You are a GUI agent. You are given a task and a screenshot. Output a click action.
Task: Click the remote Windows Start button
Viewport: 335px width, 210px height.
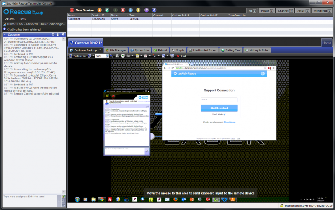point(77,199)
